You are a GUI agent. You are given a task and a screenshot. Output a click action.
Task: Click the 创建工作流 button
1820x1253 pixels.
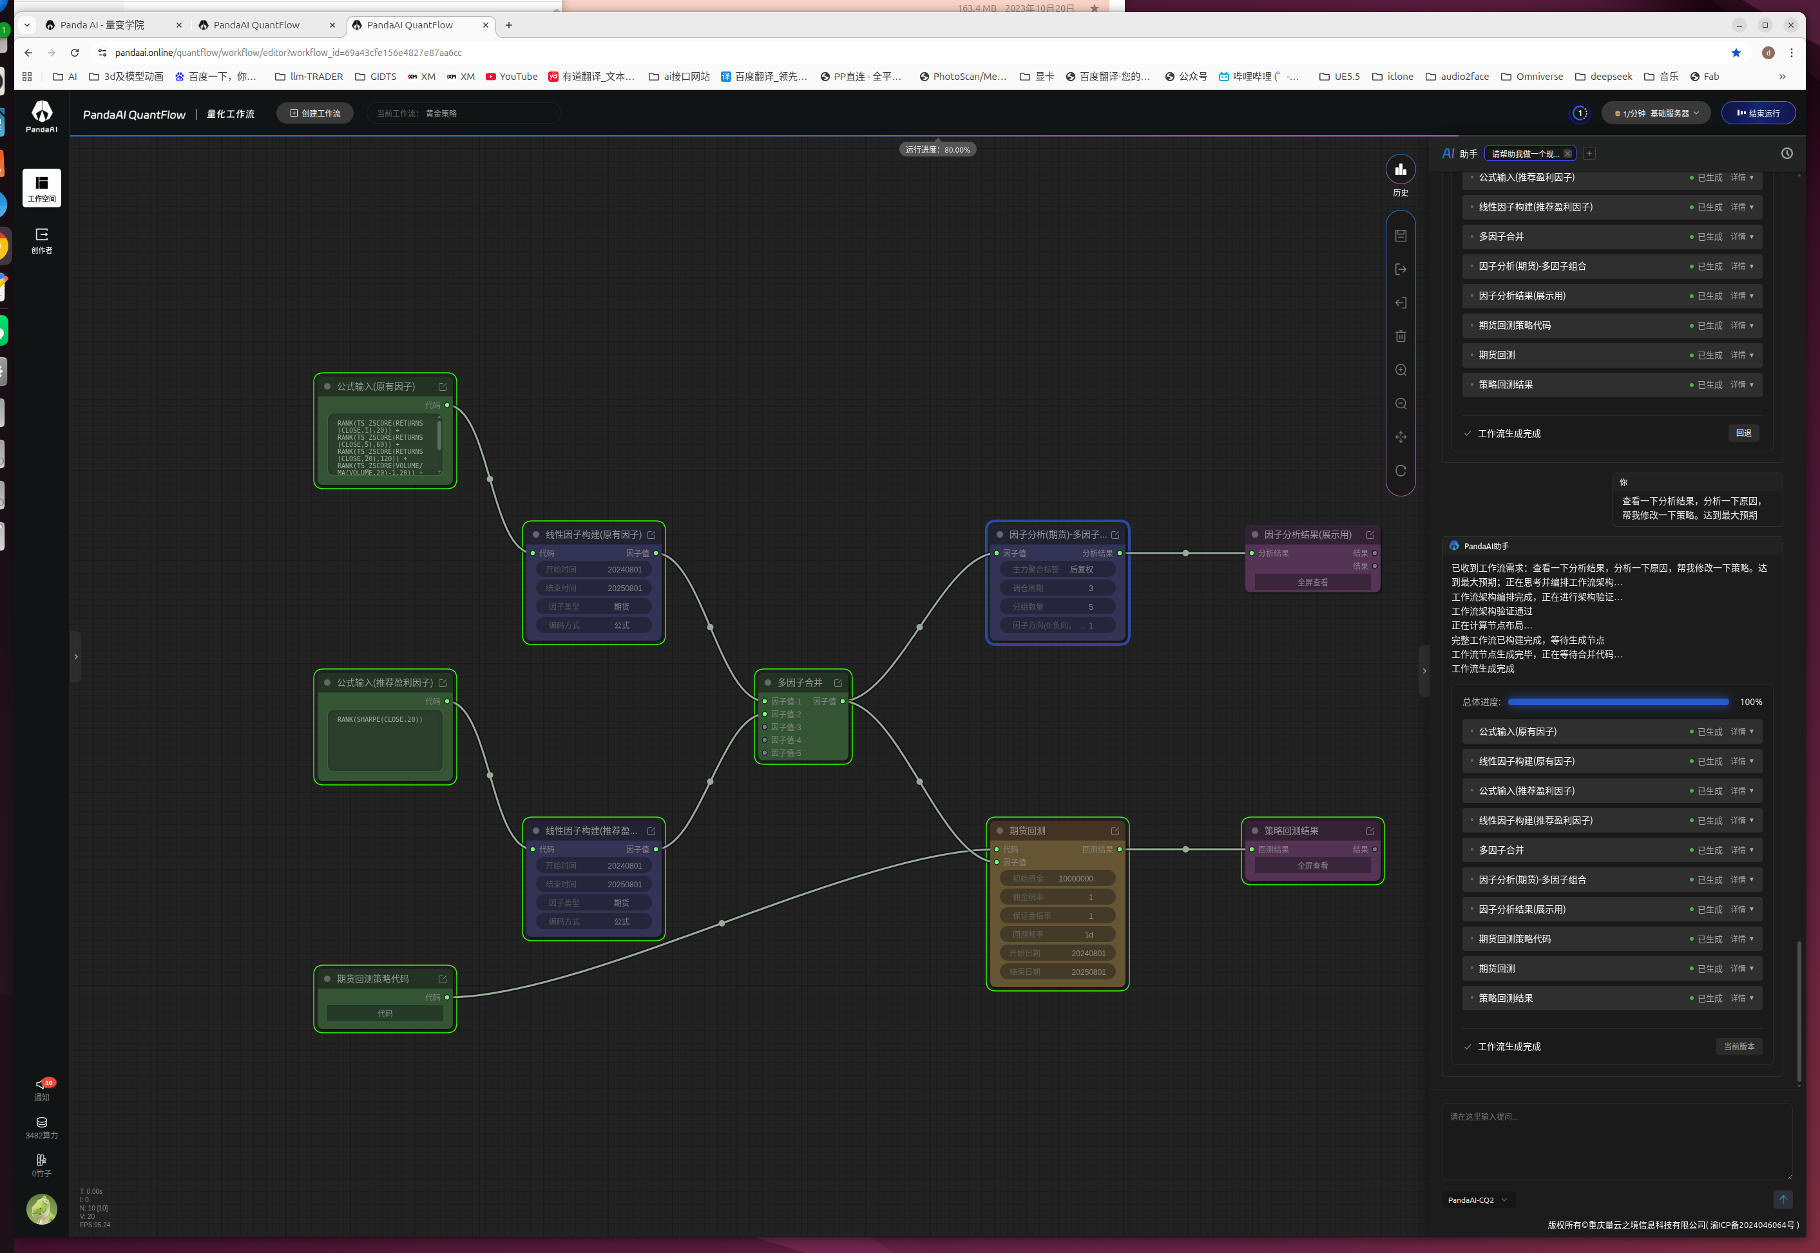pyautogui.click(x=315, y=114)
